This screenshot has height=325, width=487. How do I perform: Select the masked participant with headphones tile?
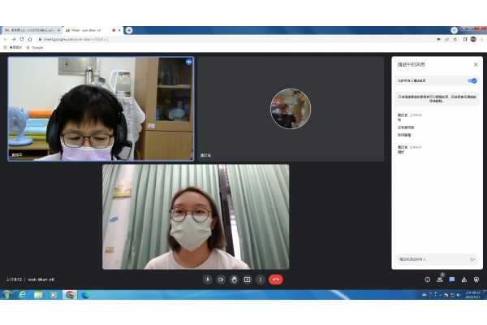coord(101,109)
